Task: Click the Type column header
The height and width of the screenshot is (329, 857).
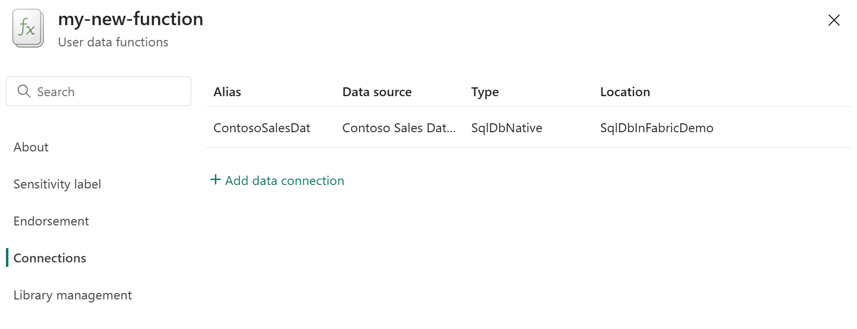Action: [x=485, y=92]
